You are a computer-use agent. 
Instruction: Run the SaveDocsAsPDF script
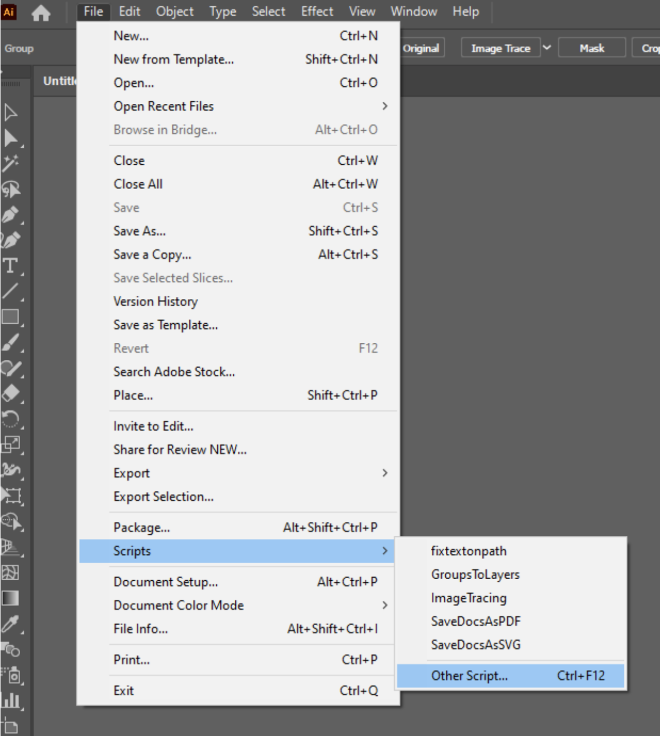point(511,621)
